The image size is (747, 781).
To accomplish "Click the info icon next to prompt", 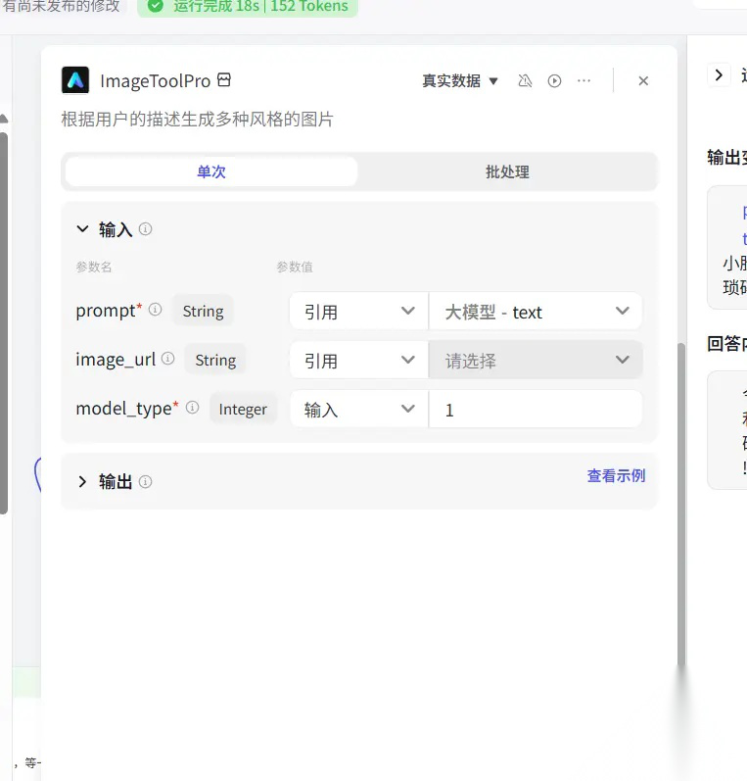I will click(155, 310).
